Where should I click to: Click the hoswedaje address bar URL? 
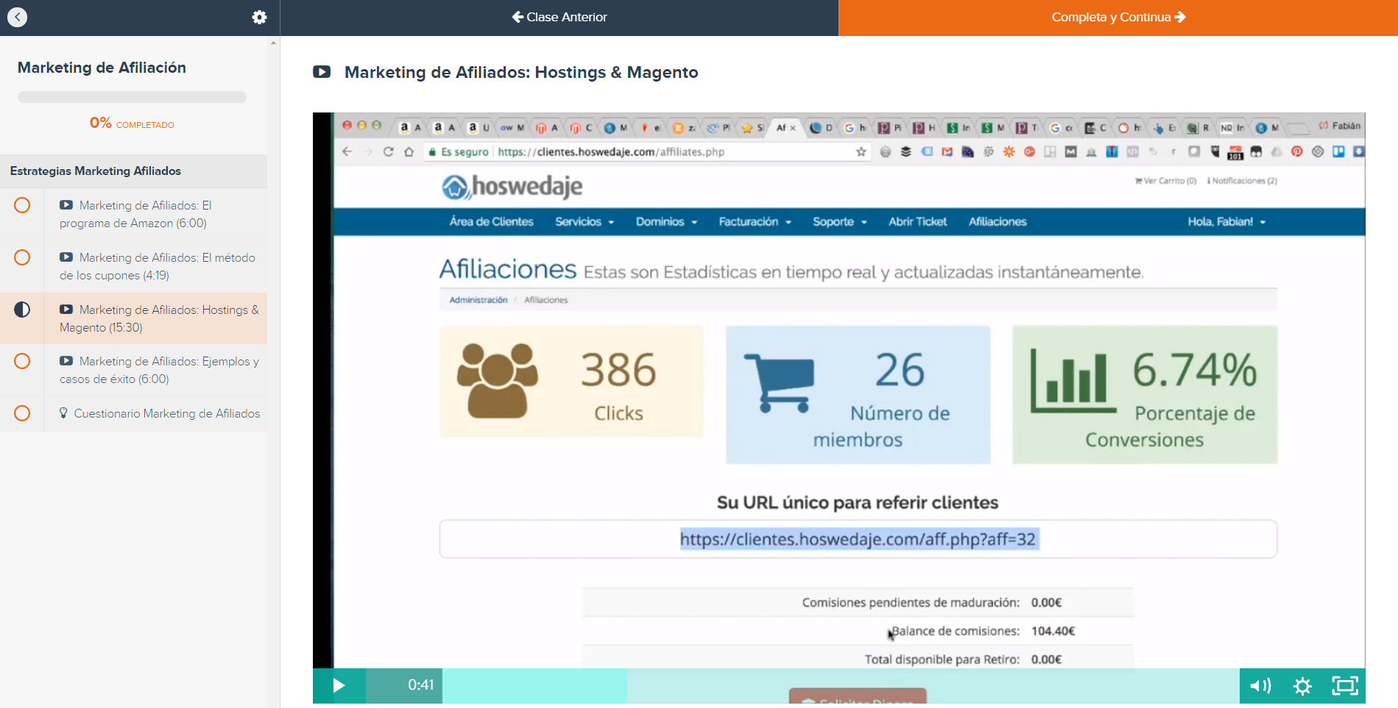[x=611, y=151]
